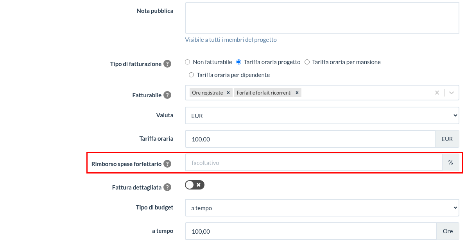Viewport: 475px width, 245px height.
Task: Click the 'Tipo di budget' label
Action: click(154, 207)
